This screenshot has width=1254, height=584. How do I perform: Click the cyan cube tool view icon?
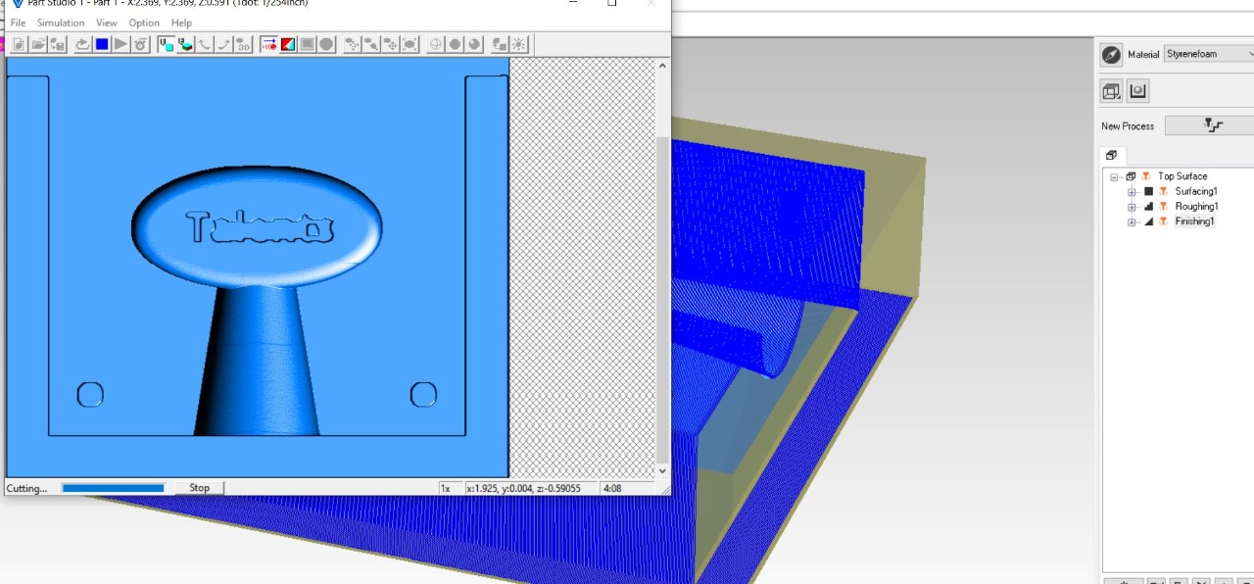[x=166, y=44]
